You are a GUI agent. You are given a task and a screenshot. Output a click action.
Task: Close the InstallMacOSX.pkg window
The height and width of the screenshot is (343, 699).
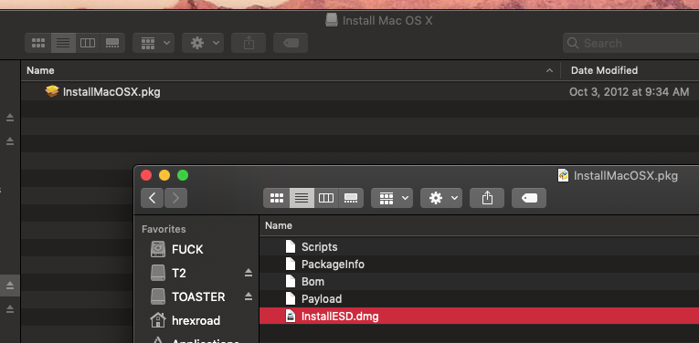coord(146,175)
